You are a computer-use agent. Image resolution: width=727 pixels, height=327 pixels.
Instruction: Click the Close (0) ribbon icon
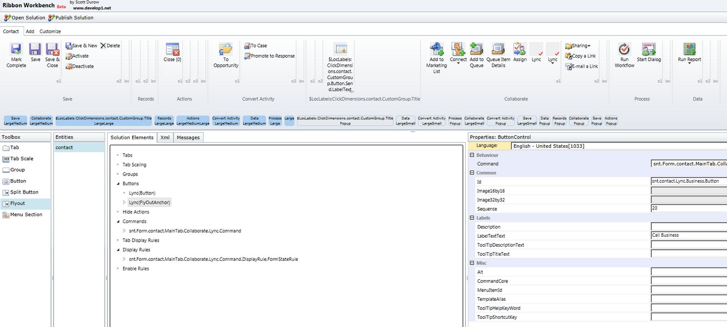click(173, 49)
